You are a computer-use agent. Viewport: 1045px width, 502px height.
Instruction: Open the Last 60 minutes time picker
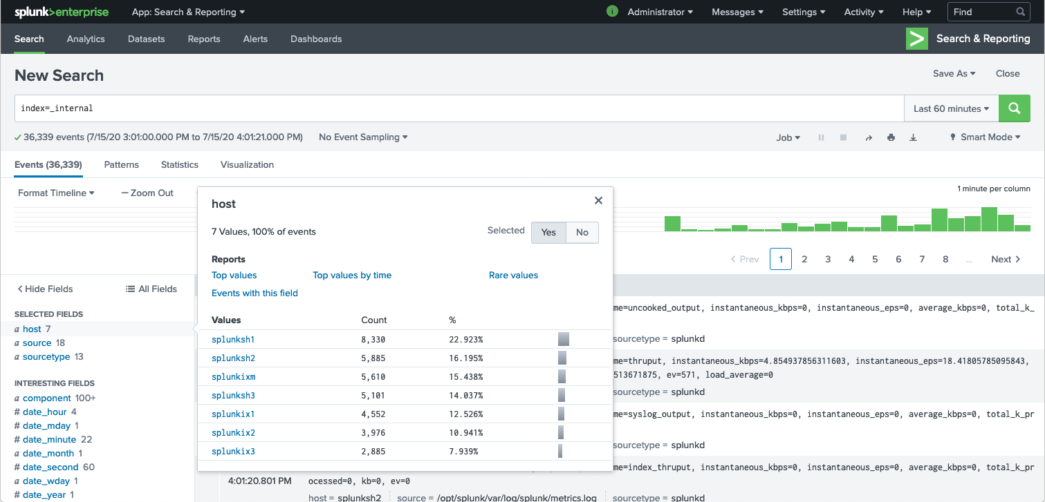point(951,108)
